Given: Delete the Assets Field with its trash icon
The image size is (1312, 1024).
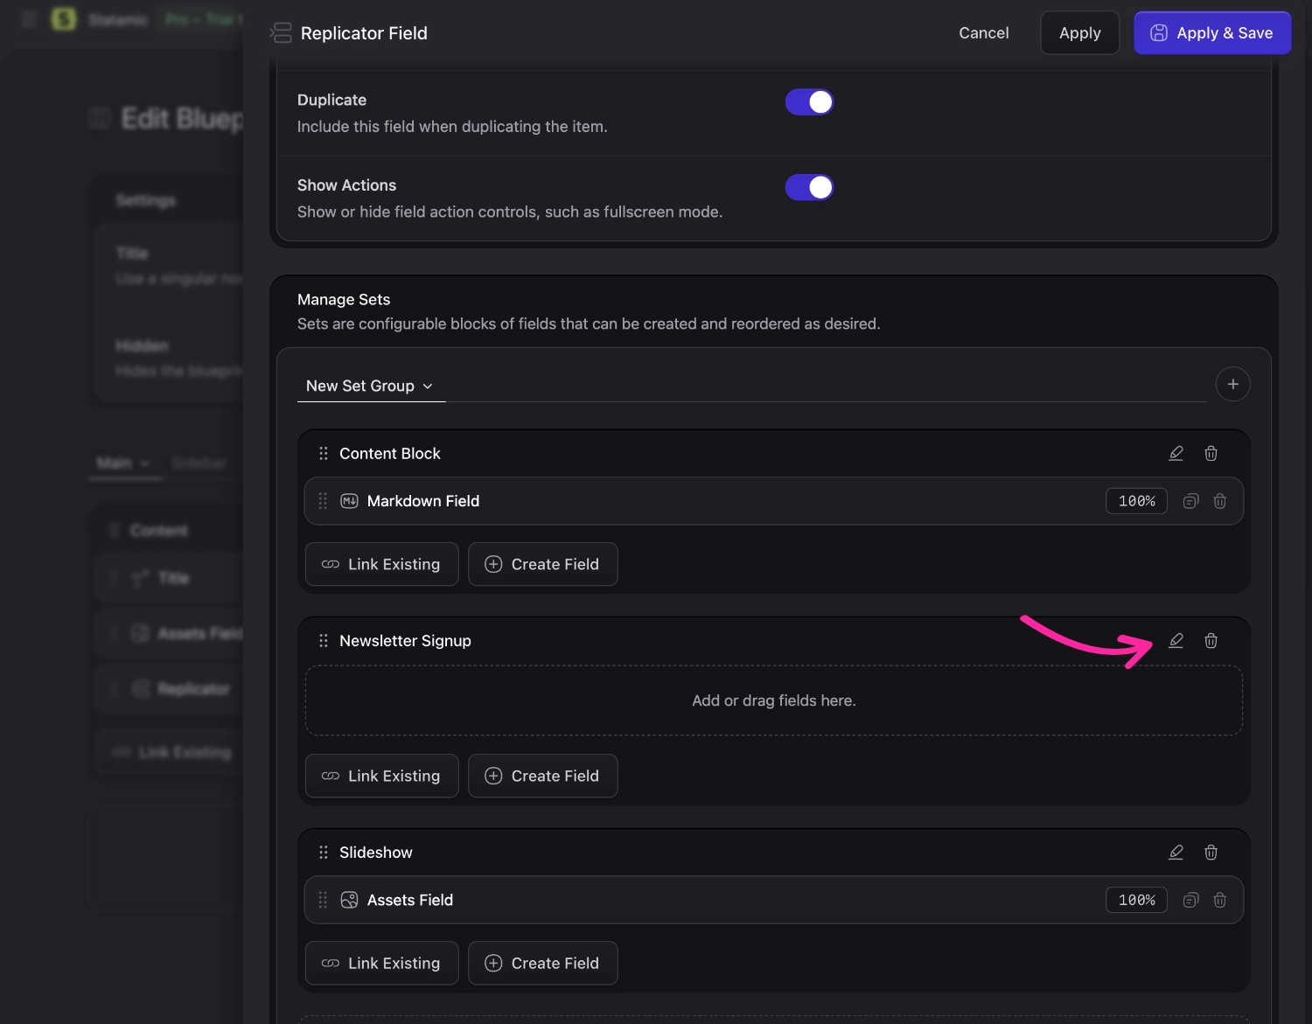Looking at the screenshot, I should (x=1220, y=900).
